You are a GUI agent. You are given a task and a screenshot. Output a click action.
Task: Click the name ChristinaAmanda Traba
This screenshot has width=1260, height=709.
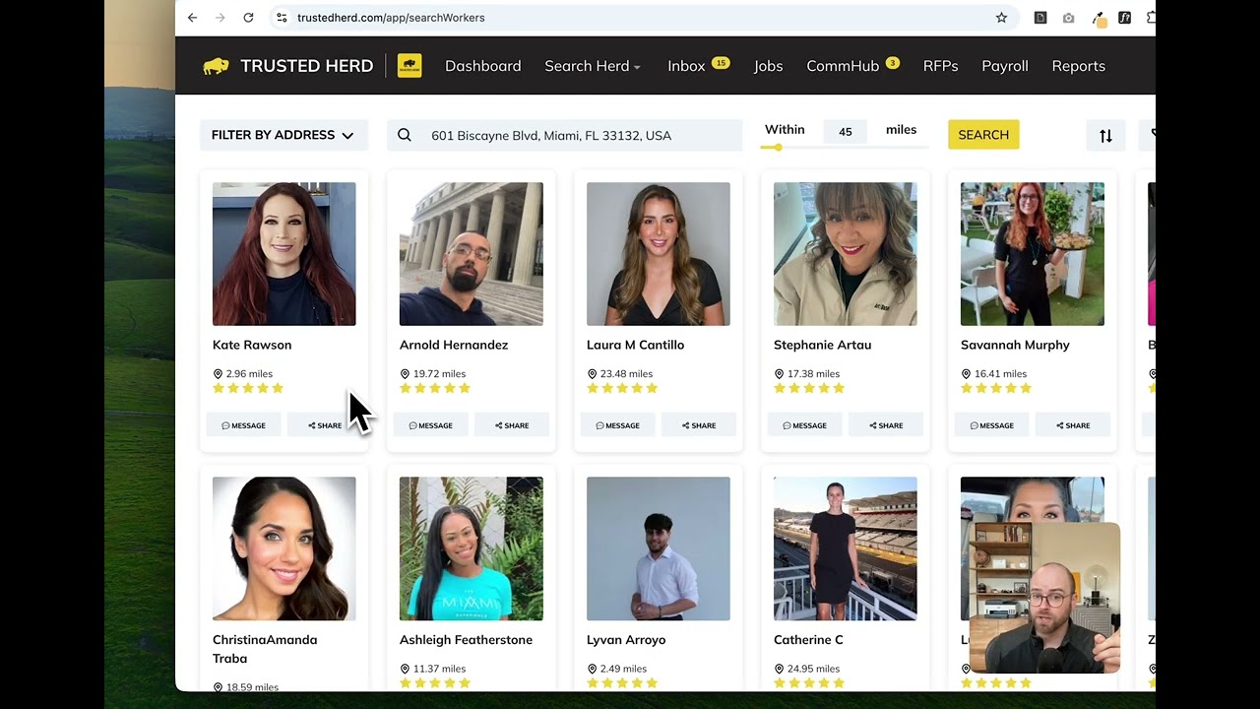click(x=265, y=649)
